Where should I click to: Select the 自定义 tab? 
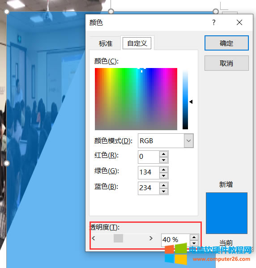[x=137, y=43]
